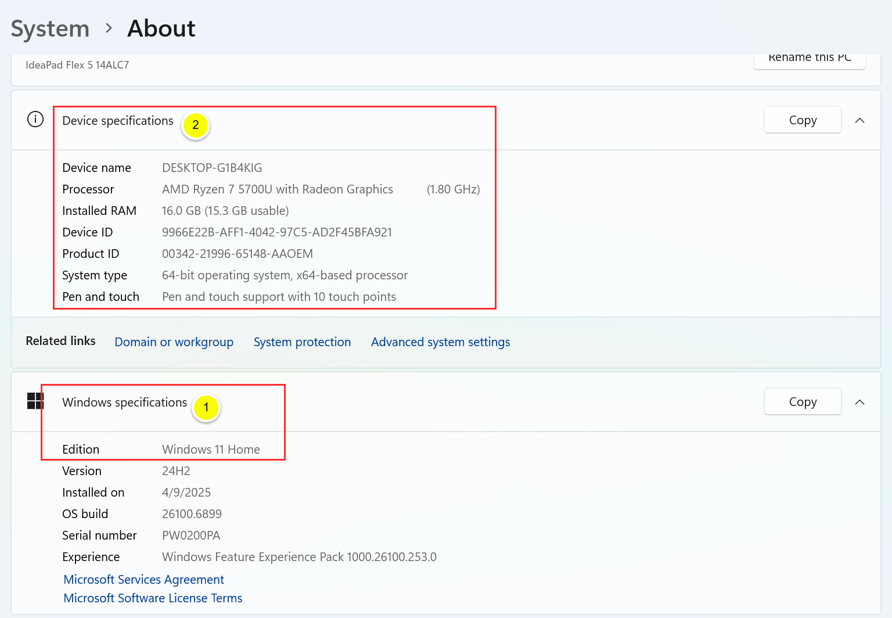892x618 pixels.
Task: Click the IdeaPad Flex 5 14ALC7 label
Action: pos(76,64)
